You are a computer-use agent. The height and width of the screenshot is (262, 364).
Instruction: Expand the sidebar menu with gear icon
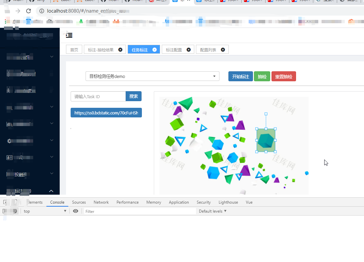(52, 140)
